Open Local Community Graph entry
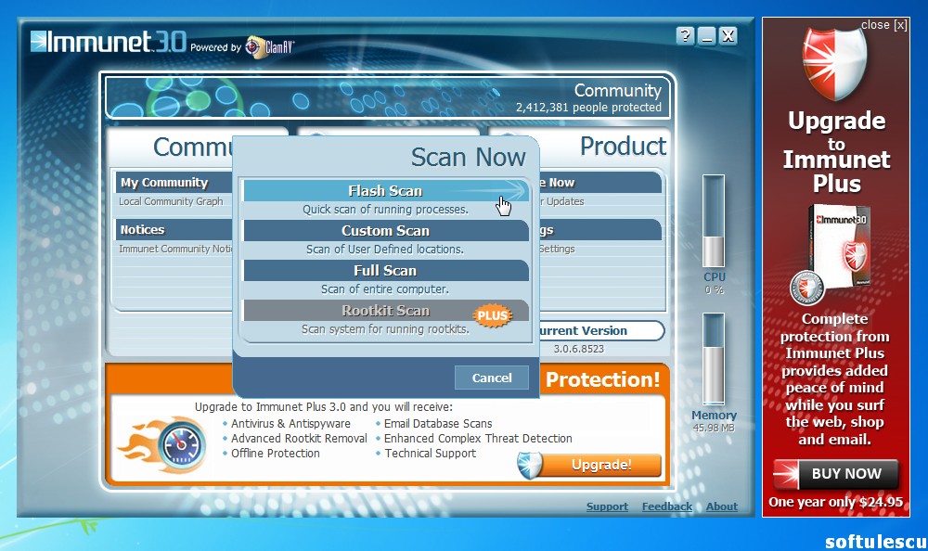Viewport: 928px width, 551px height. (171, 201)
